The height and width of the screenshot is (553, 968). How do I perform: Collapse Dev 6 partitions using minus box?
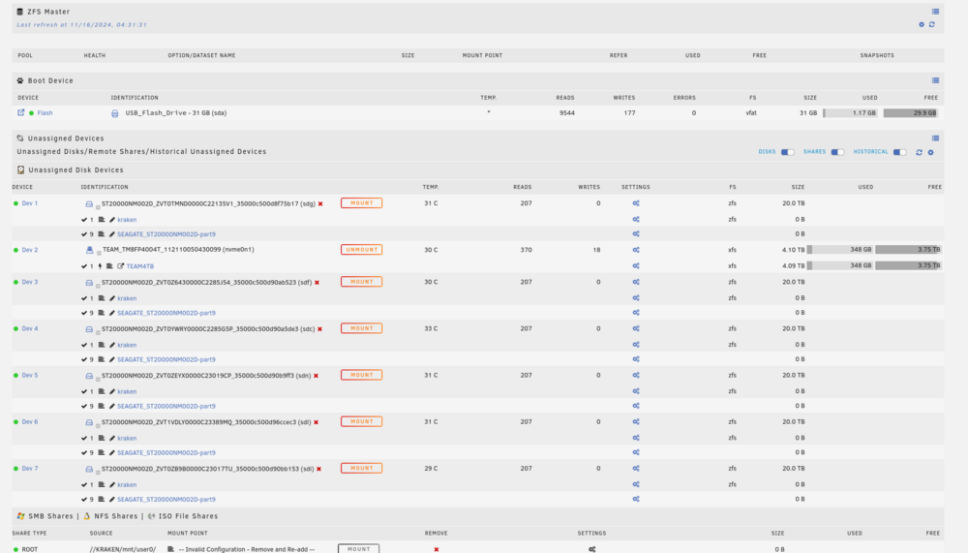click(98, 426)
